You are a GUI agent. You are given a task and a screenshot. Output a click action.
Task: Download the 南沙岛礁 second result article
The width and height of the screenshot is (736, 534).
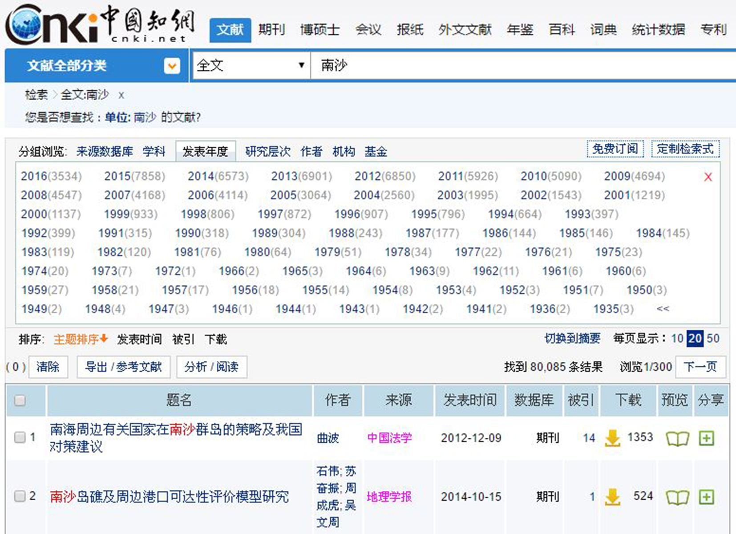(x=613, y=497)
